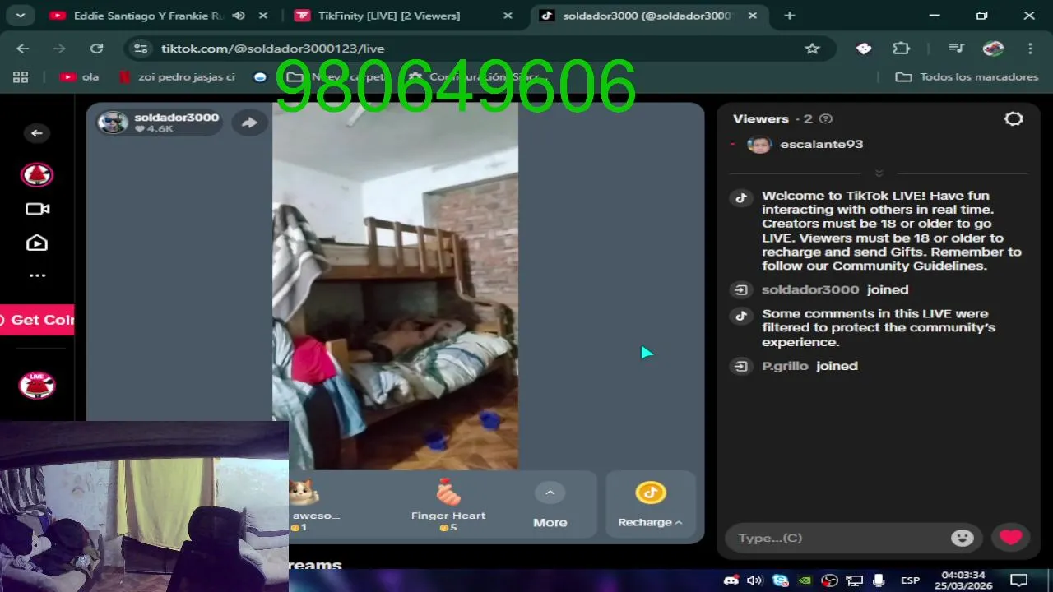This screenshot has width=1053, height=592.
Task: Open Skype from the system tray
Action: pos(780,580)
